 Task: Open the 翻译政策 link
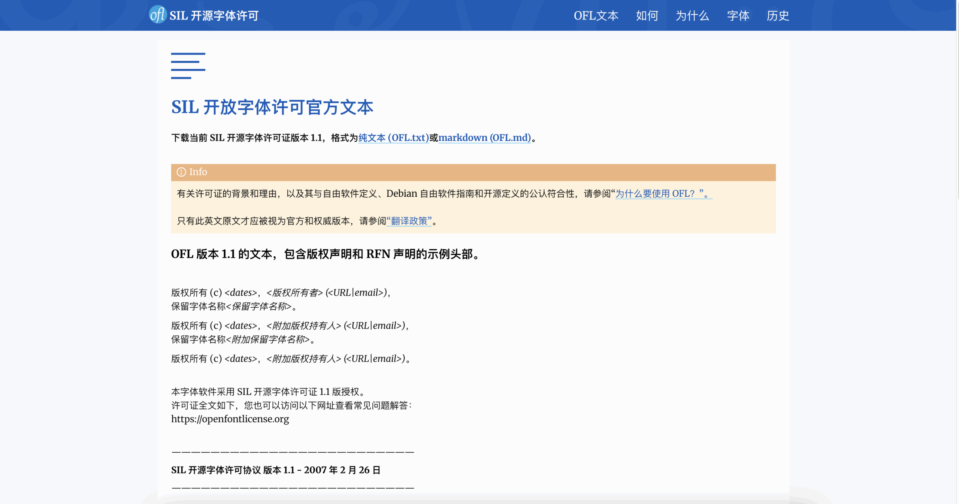tap(409, 221)
